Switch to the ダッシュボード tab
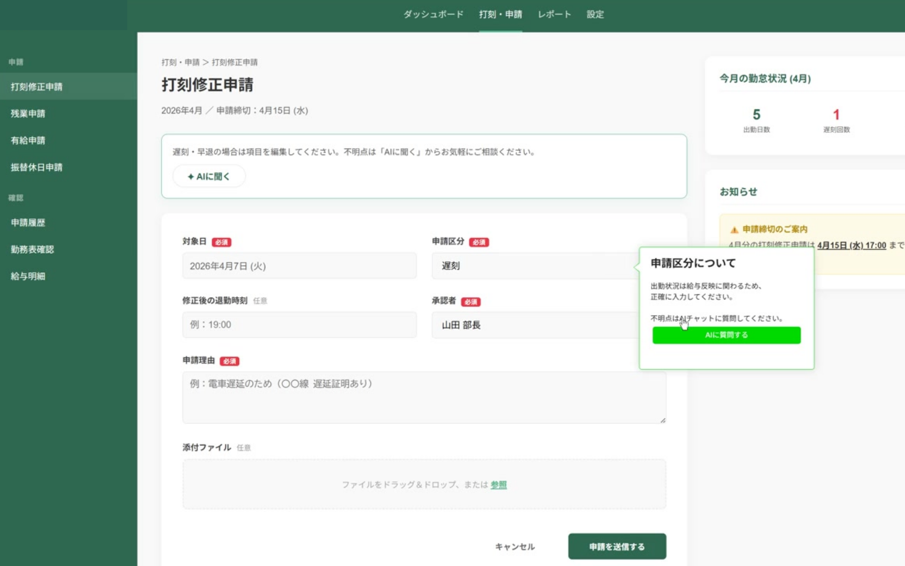The height and width of the screenshot is (566, 905). tap(433, 15)
